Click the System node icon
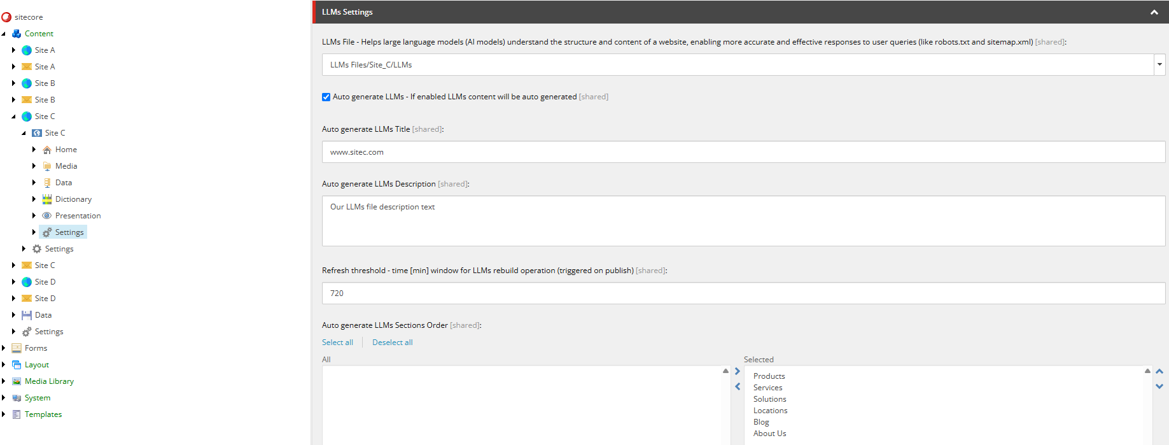The width and height of the screenshot is (1169, 445). [17, 398]
